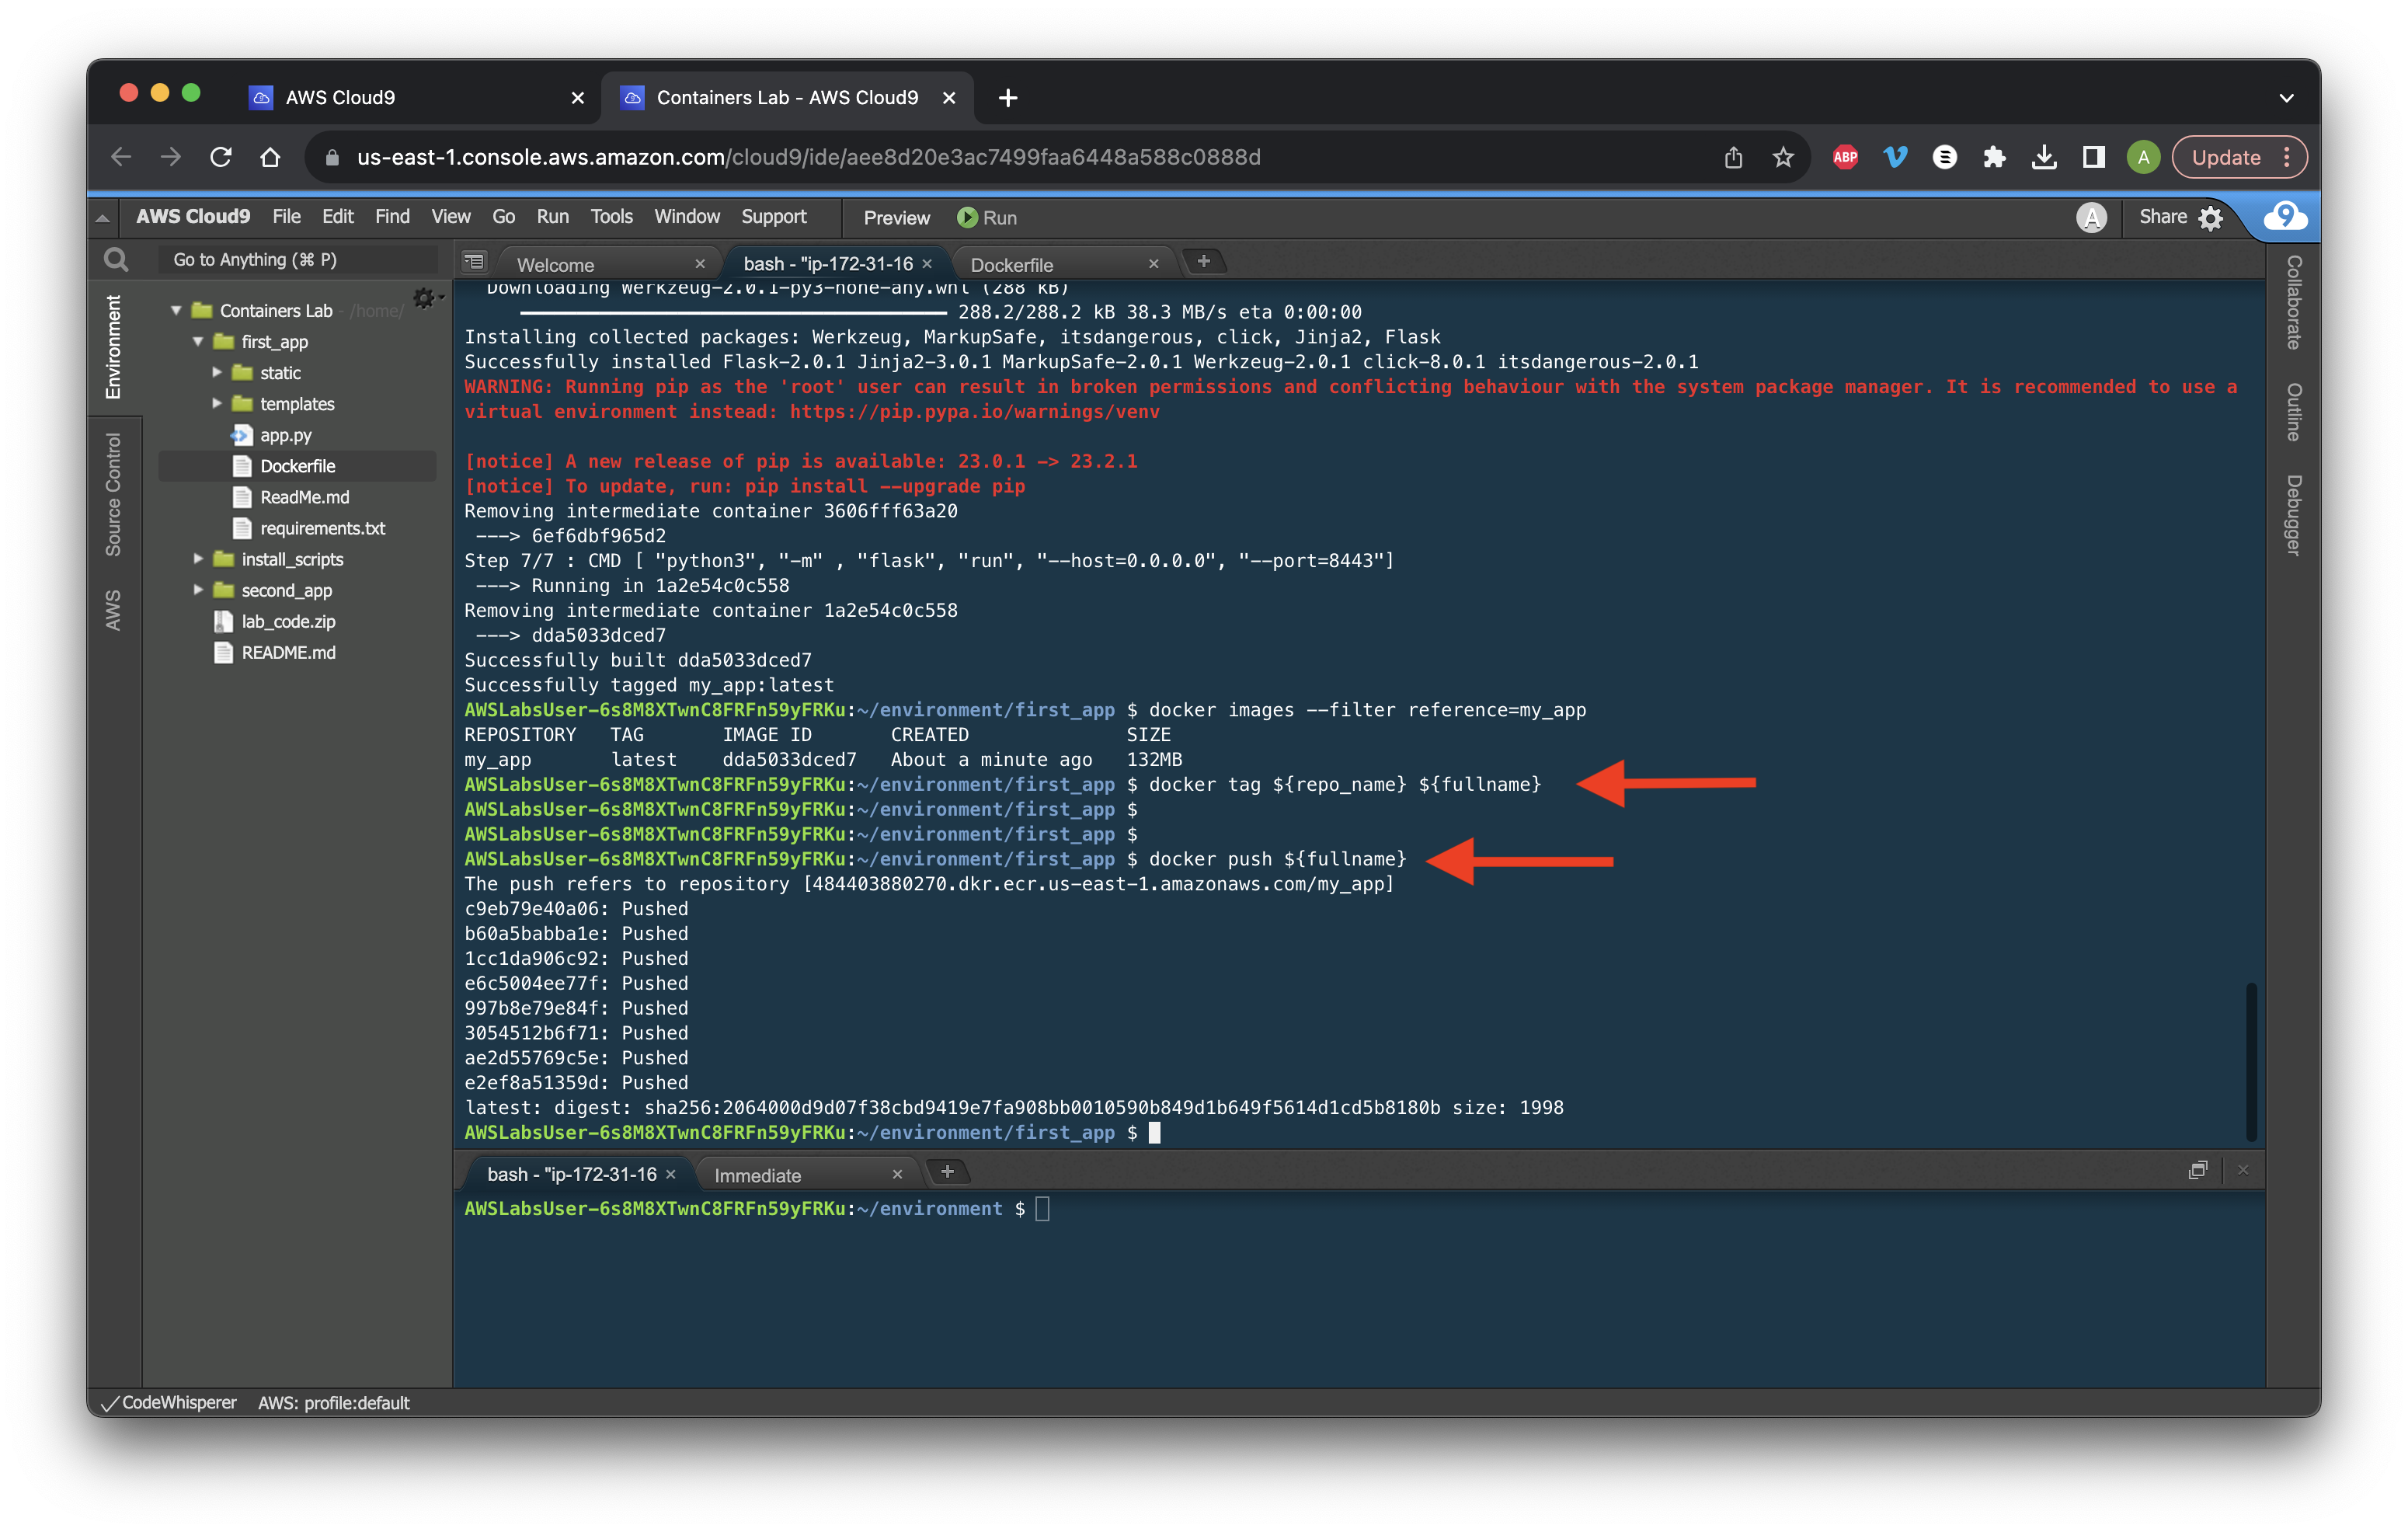Open Cloud9 preferences gear icon
The width and height of the screenshot is (2408, 1532).
pyautogui.click(x=2210, y=218)
